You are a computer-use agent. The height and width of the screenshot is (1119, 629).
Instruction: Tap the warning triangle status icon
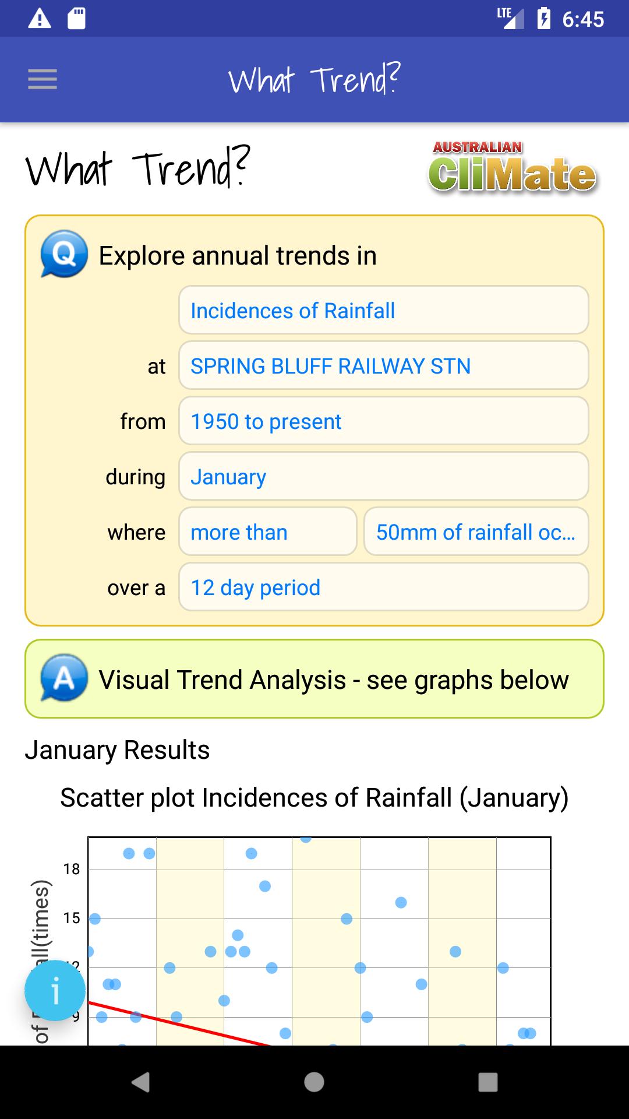click(x=40, y=19)
